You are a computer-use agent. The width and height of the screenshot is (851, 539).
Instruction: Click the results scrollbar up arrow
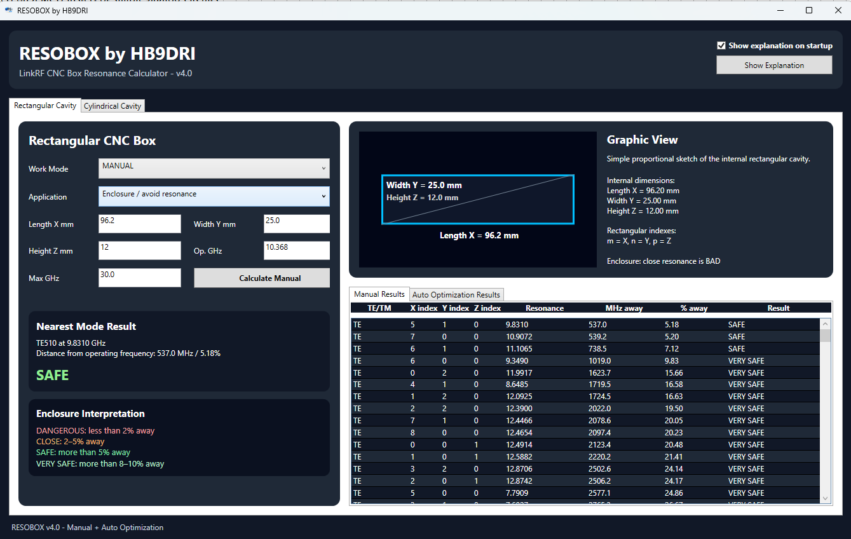(826, 323)
